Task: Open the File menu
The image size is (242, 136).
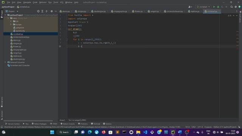Action: [8, 2]
